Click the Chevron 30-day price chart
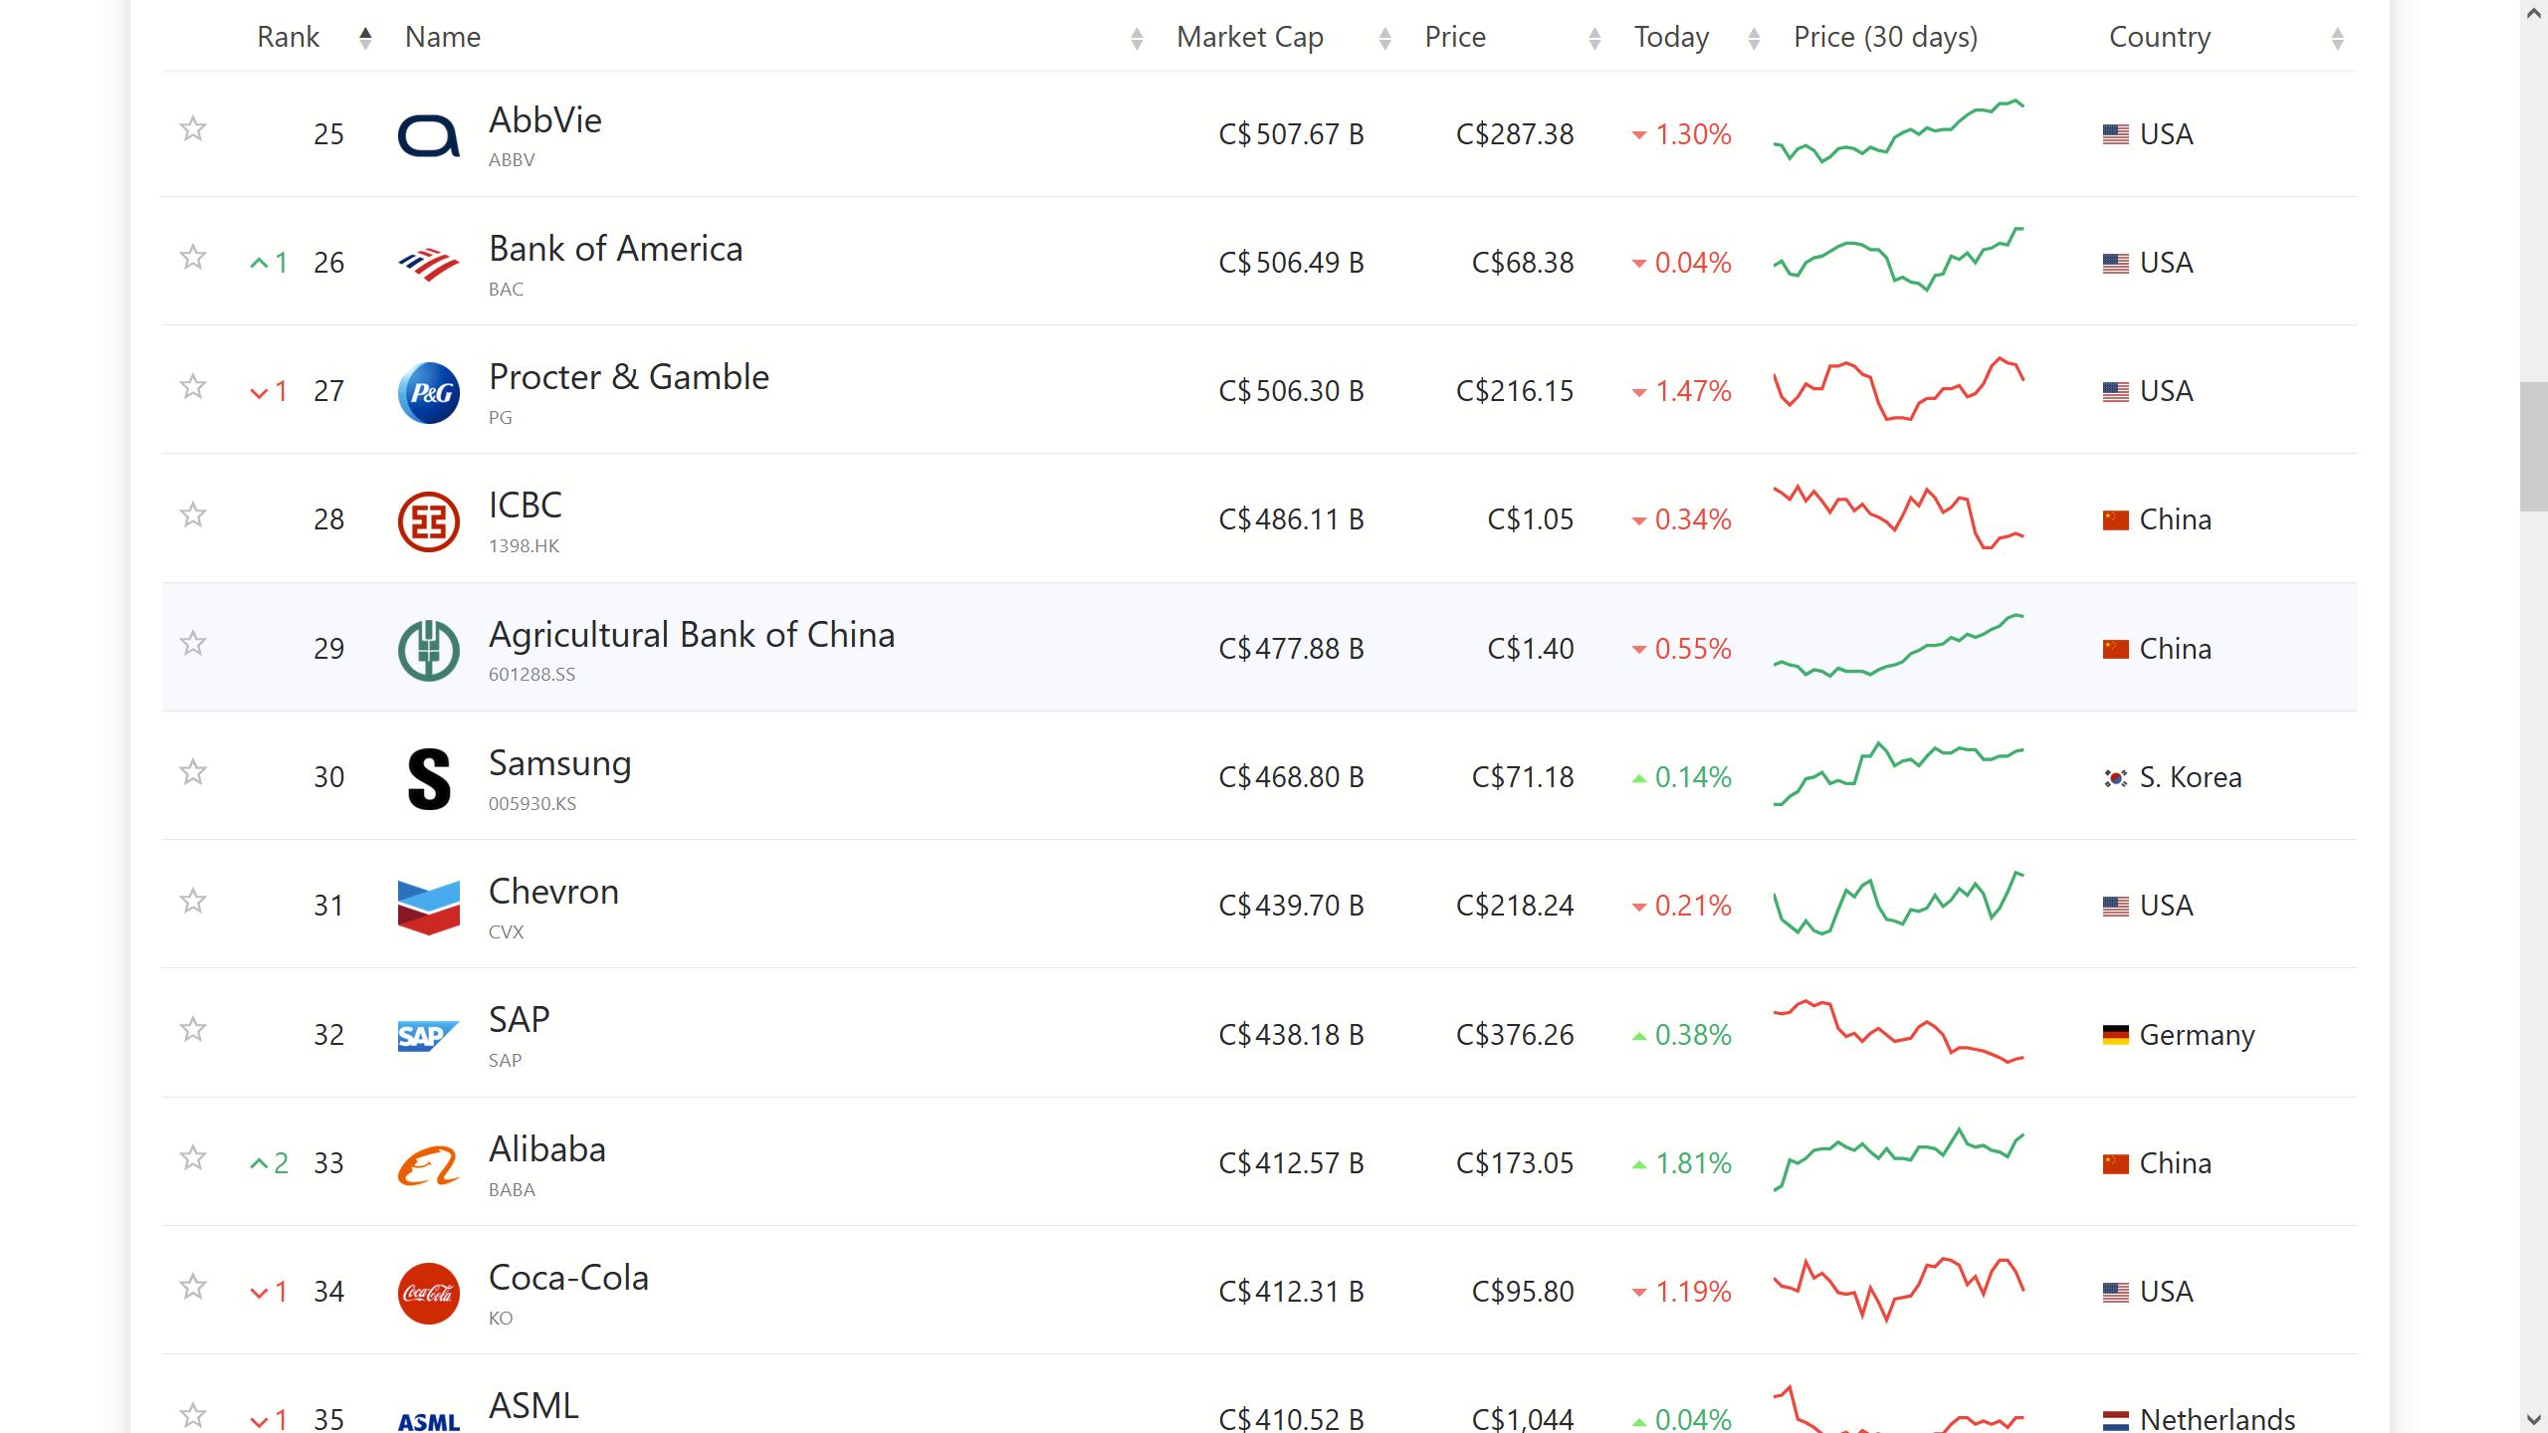2548x1433 pixels. (x=1898, y=905)
